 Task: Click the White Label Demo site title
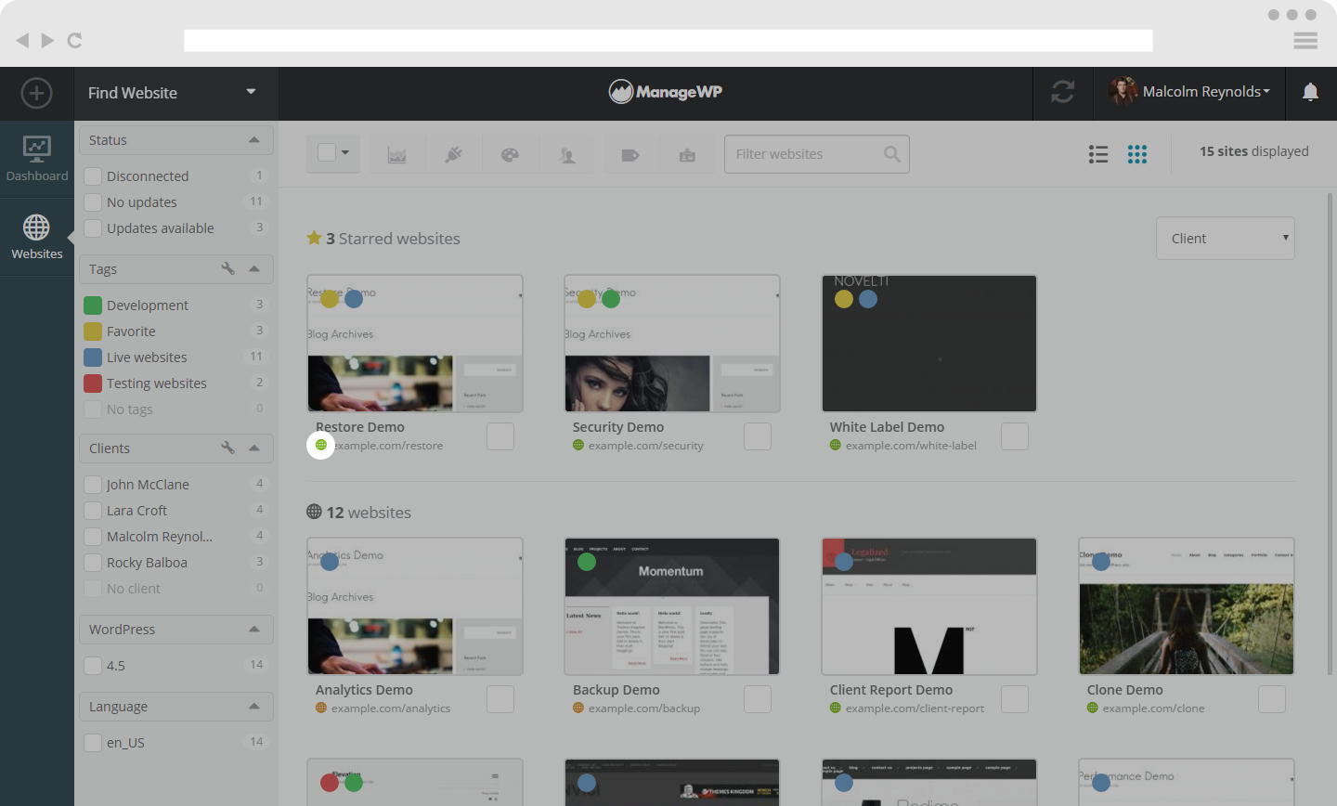887,427
